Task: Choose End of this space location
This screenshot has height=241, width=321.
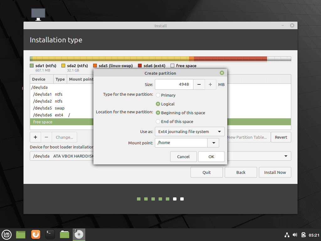Action: coord(158,121)
